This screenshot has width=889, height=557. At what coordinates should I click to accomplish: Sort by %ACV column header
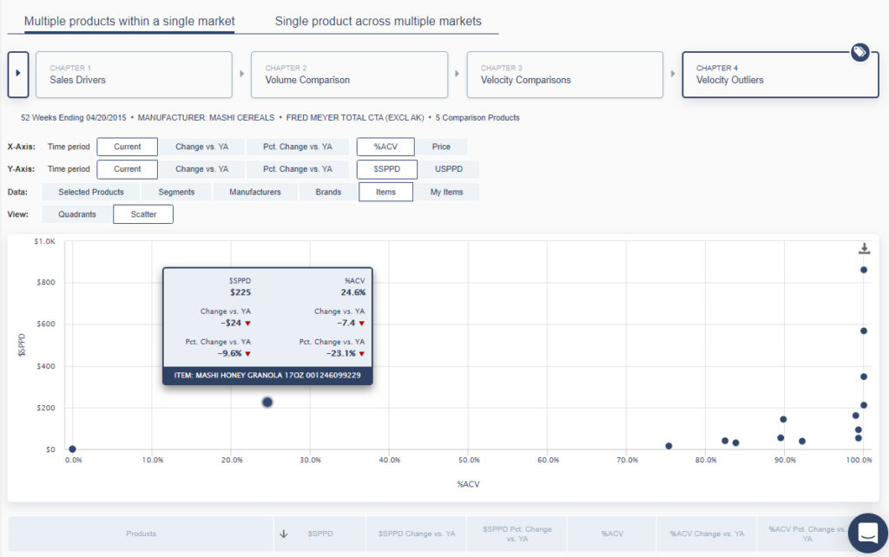tap(612, 534)
